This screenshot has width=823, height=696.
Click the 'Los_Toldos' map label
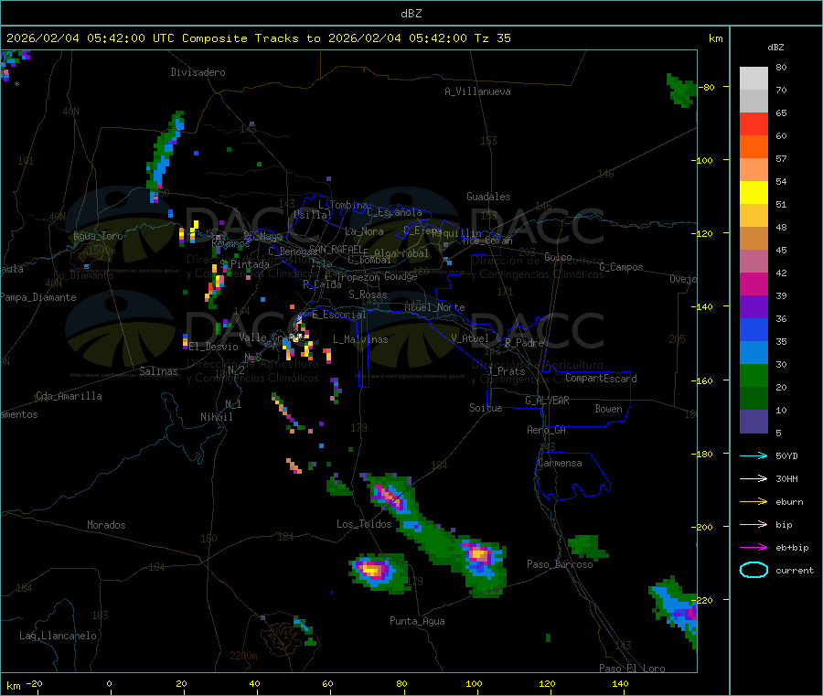[364, 524]
